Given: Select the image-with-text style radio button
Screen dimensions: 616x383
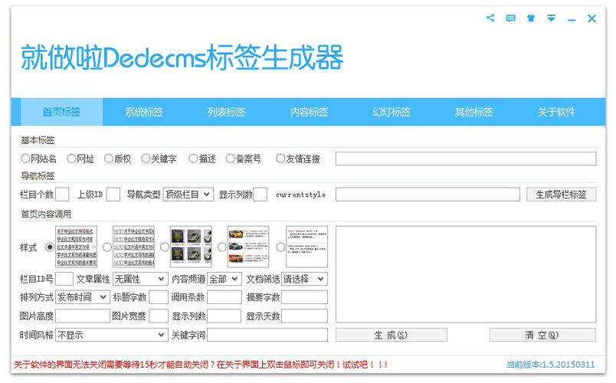Looking at the screenshot, I should click(x=222, y=247).
